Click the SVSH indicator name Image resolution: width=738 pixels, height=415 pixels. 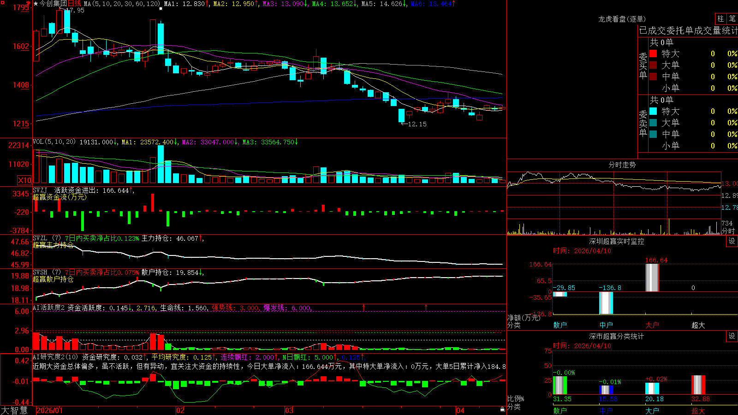click(40, 273)
